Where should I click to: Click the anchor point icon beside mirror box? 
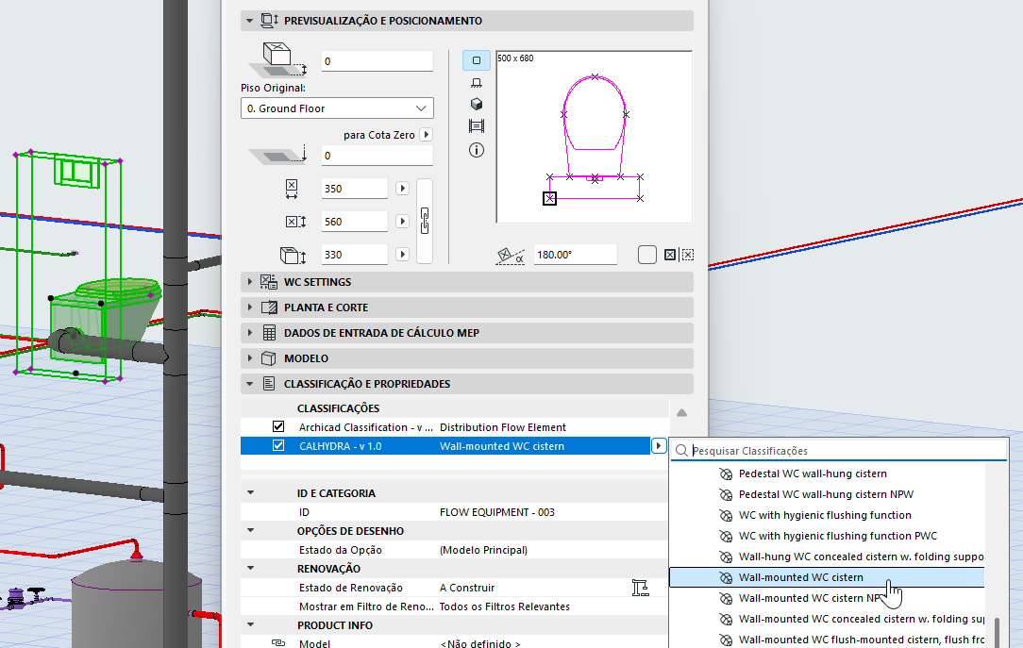point(670,255)
